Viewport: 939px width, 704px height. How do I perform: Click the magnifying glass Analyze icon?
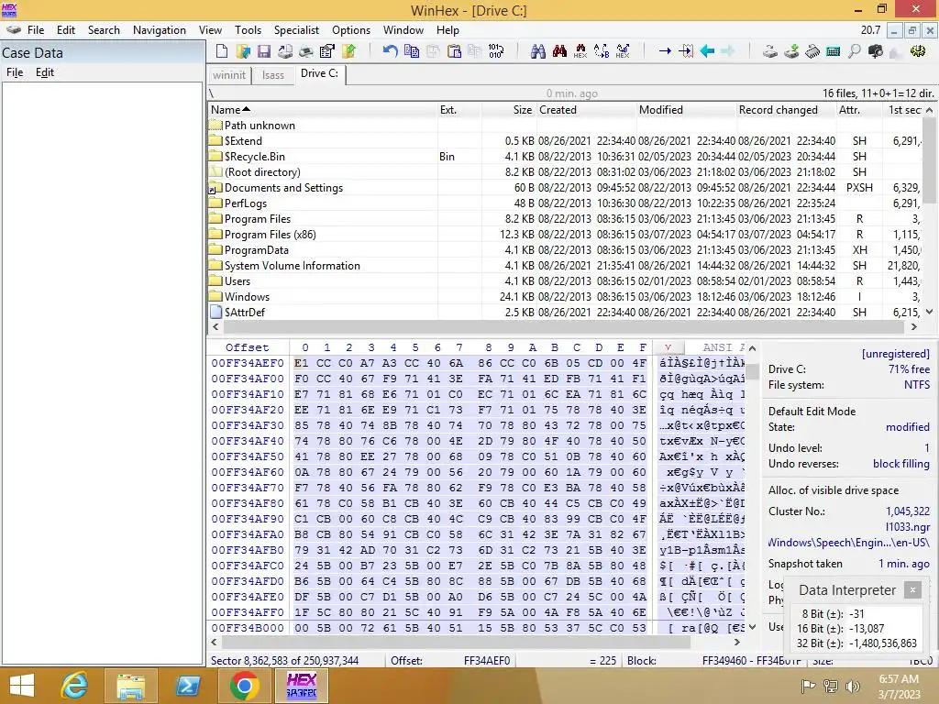coord(854,51)
